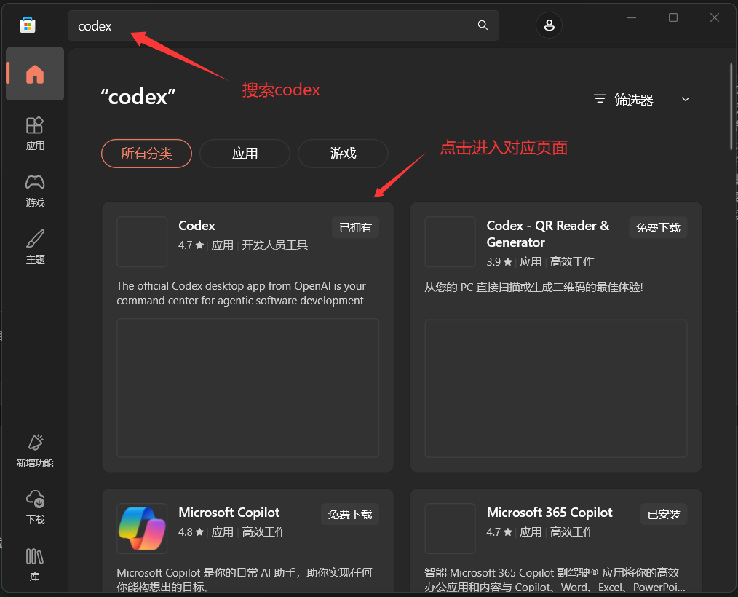Click 已拥有 on the Codex card

(355, 227)
